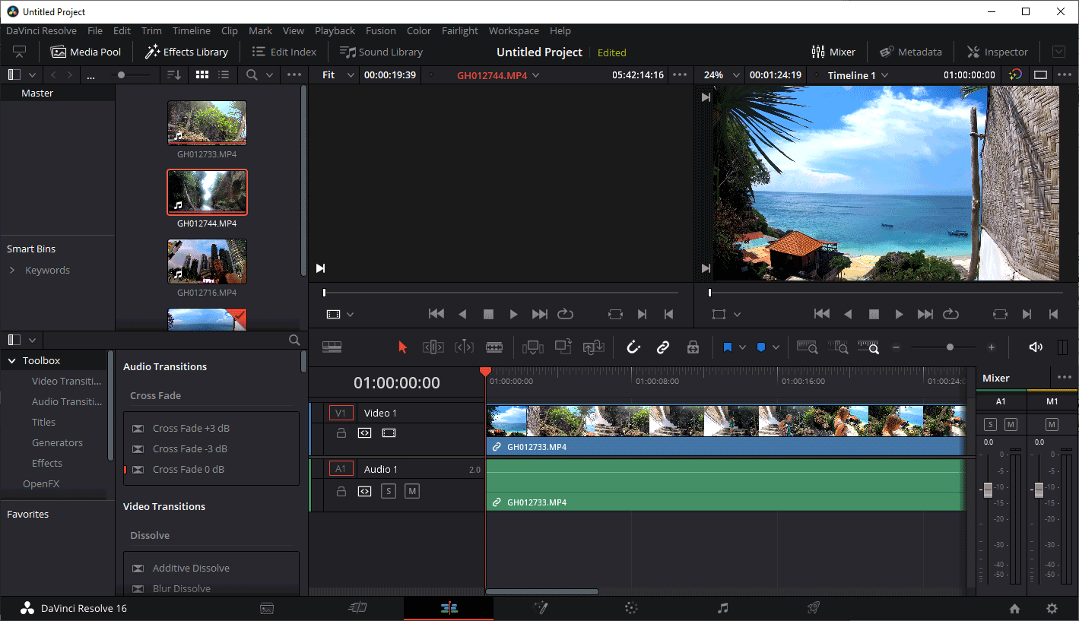Image resolution: width=1079 pixels, height=621 pixels.
Task: Click the timeline volume speaker icon
Action: pyautogui.click(x=1036, y=347)
